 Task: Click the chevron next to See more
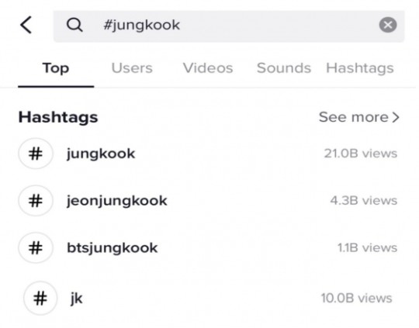coord(396,117)
